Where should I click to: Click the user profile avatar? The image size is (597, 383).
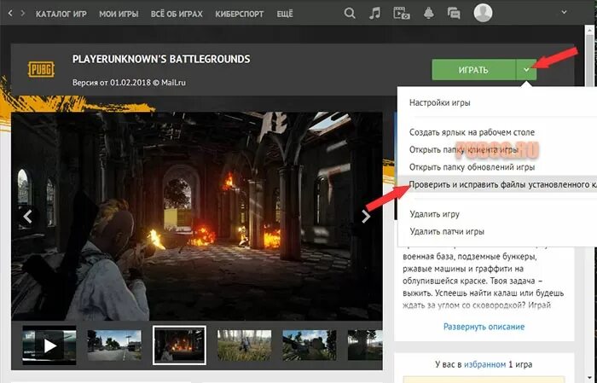(483, 13)
